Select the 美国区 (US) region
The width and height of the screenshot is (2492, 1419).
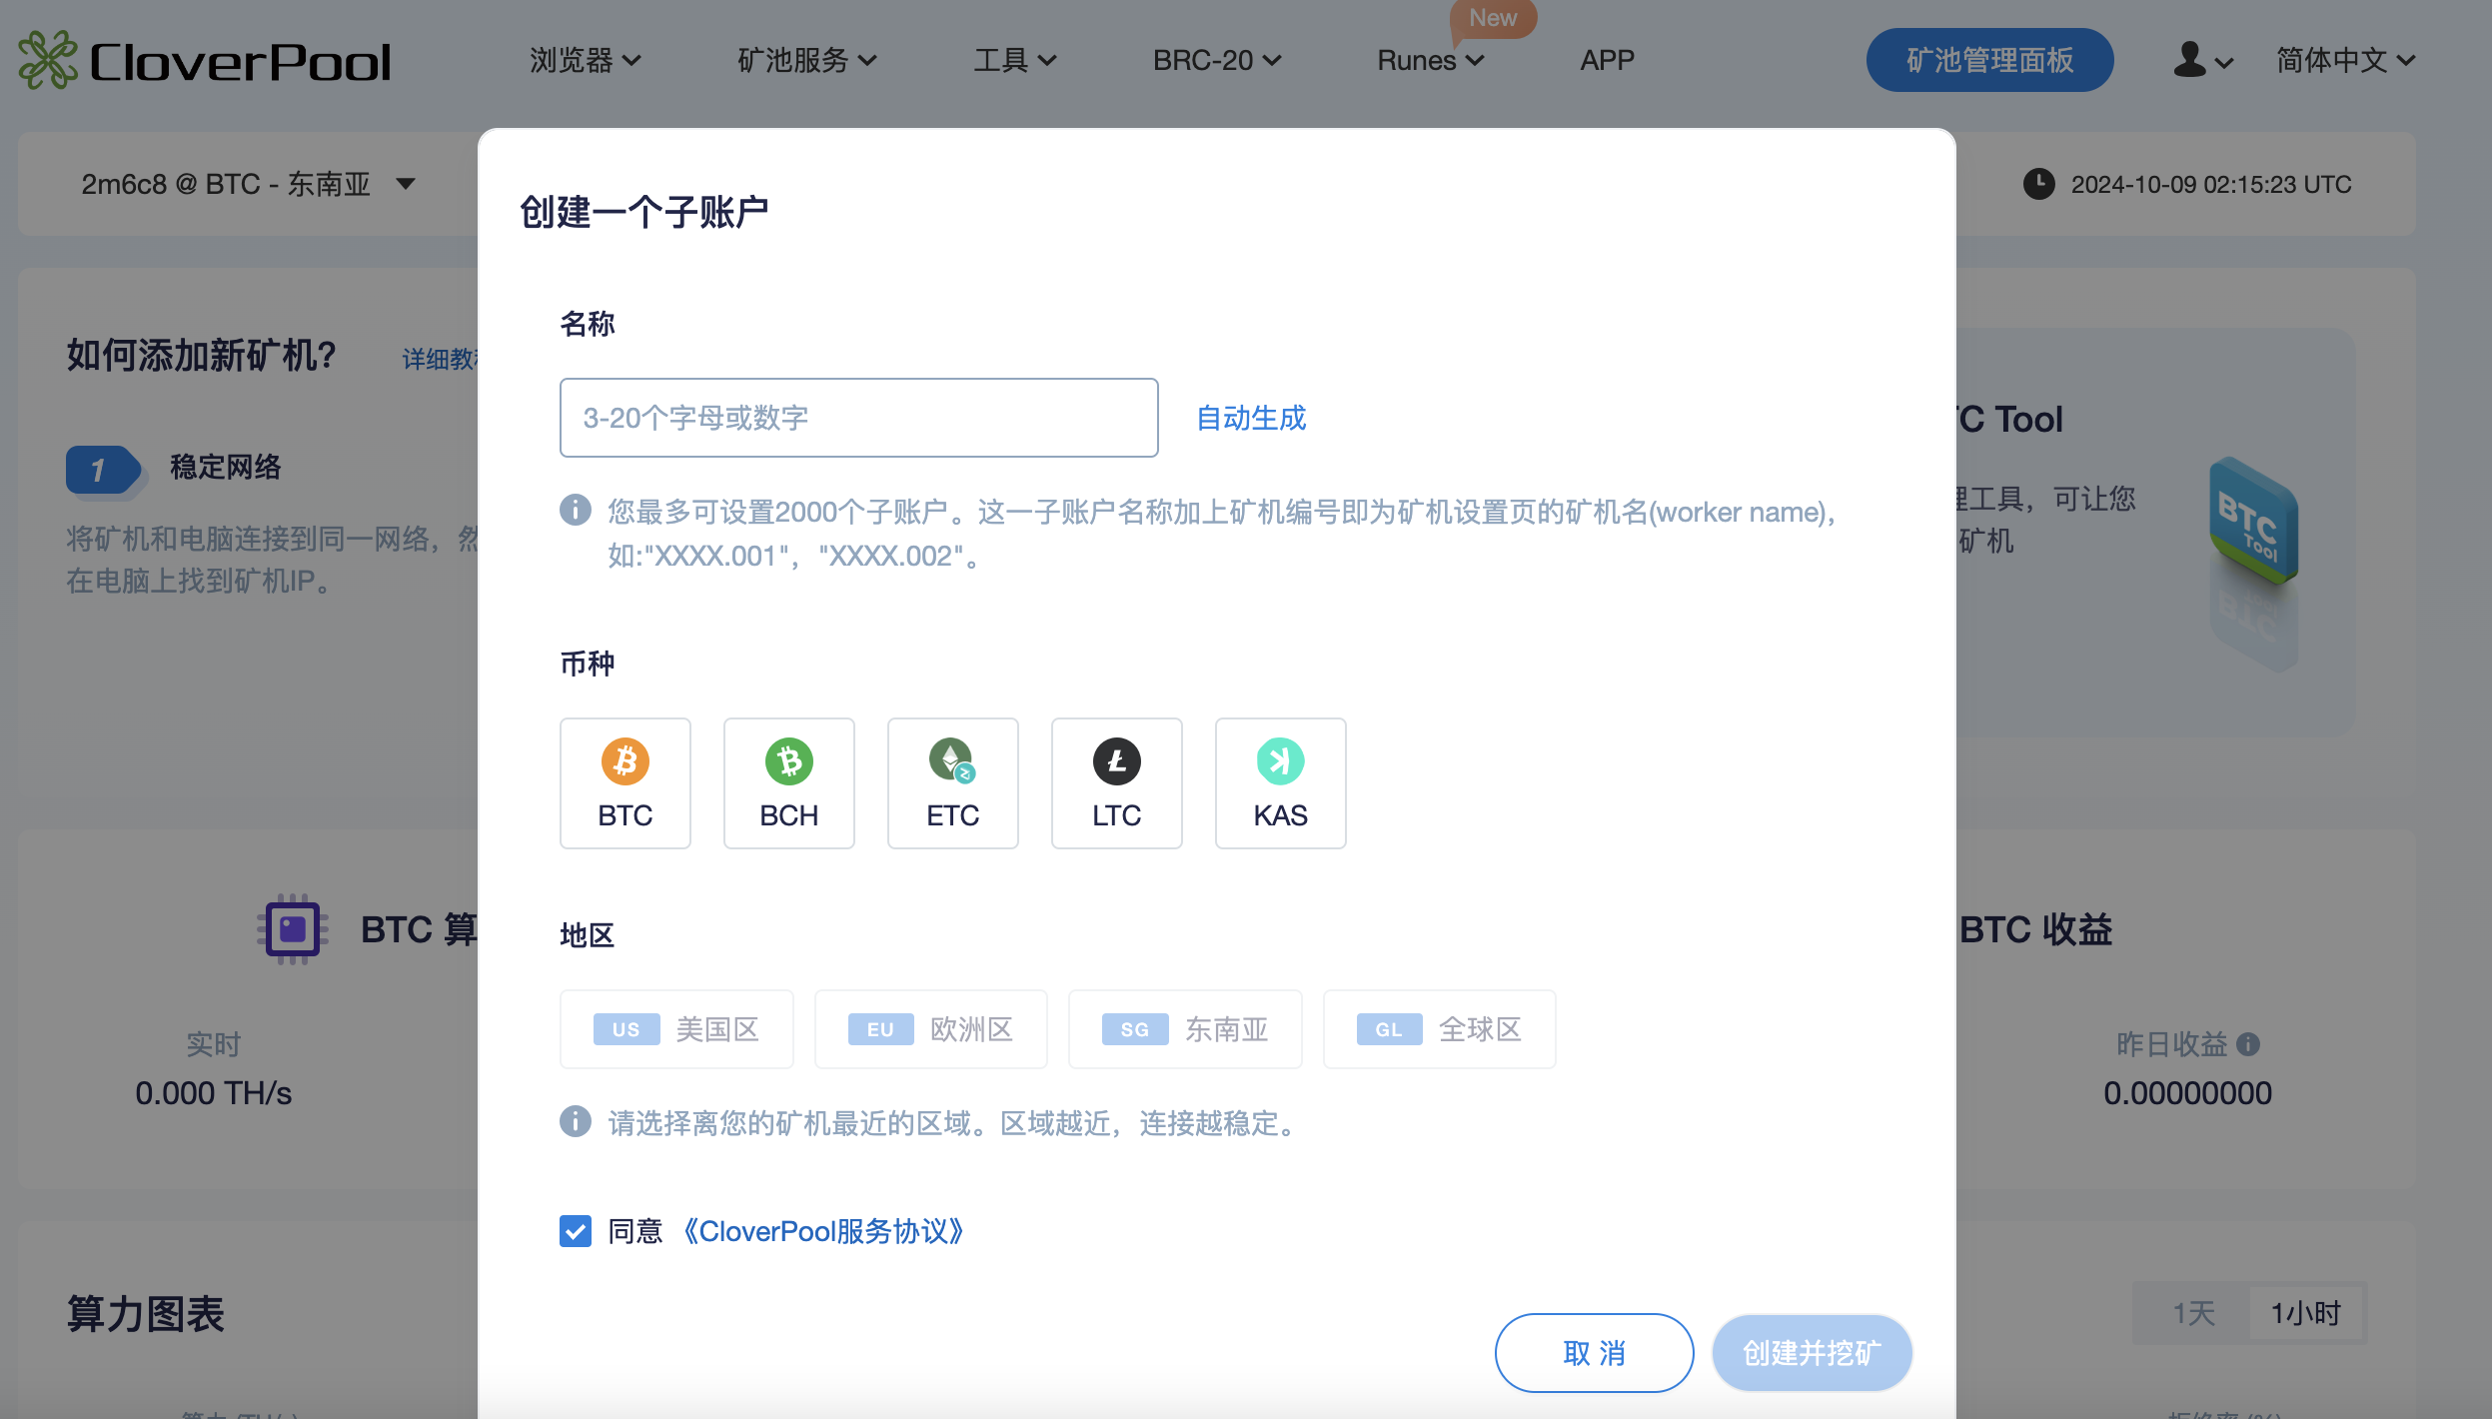pos(675,1028)
